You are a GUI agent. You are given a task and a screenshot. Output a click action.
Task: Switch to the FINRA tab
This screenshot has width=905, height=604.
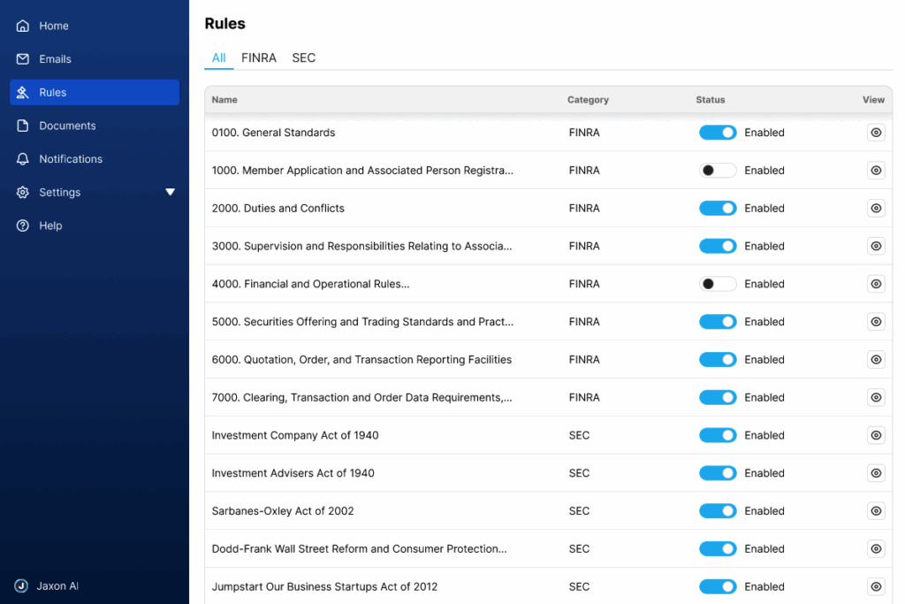click(259, 57)
